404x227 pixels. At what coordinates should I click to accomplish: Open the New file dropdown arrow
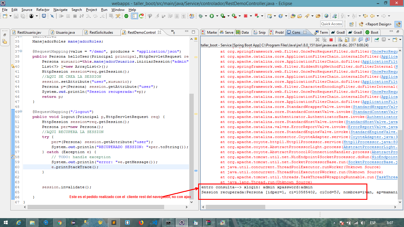tap(10, 16)
